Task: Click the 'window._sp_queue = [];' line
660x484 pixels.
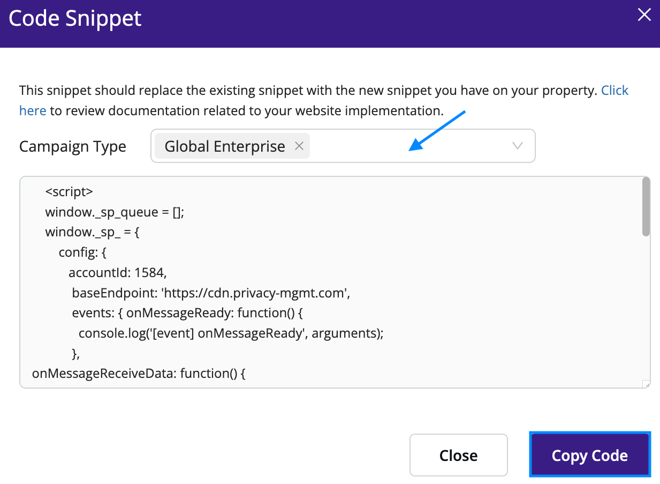Action: coord(115,212)
